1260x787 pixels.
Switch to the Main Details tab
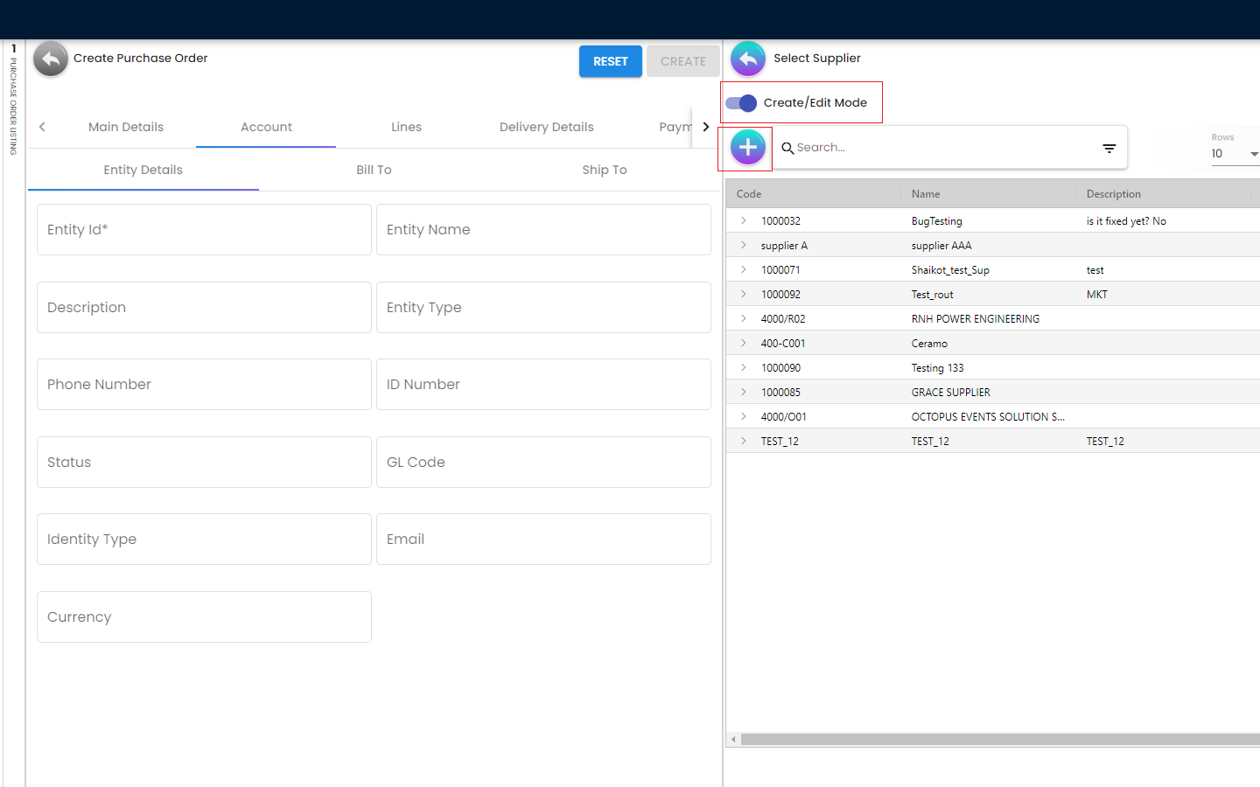126,127
